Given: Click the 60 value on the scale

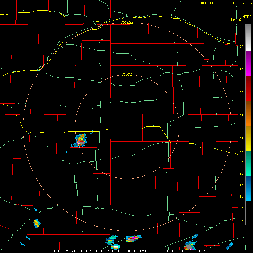Looking at the screenshot, I should tap(241, 81).
